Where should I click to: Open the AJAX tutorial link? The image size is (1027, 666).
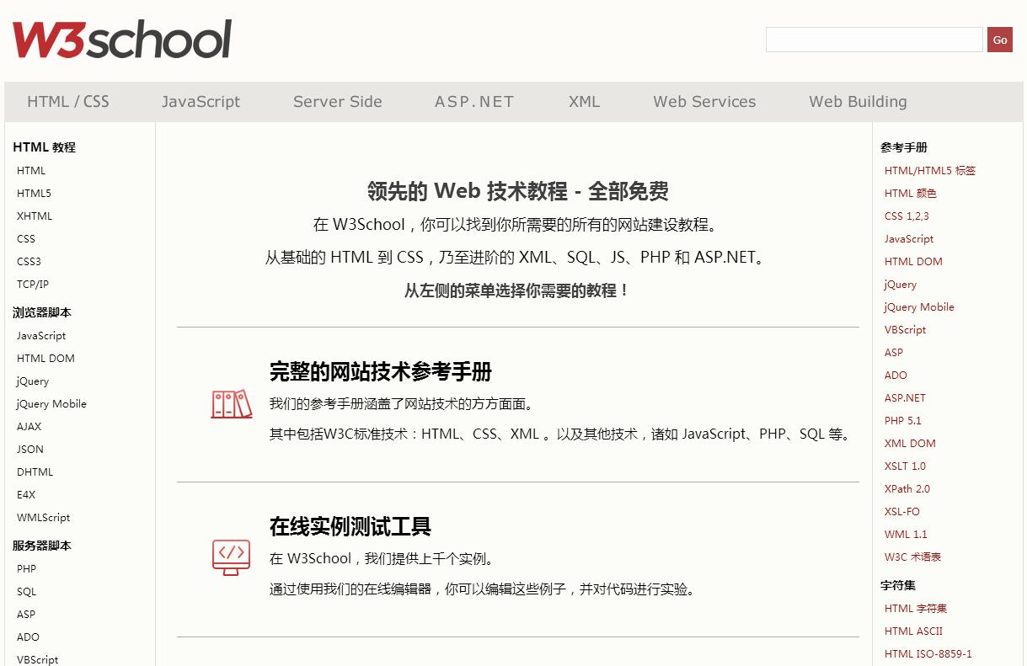coord(29,427)
